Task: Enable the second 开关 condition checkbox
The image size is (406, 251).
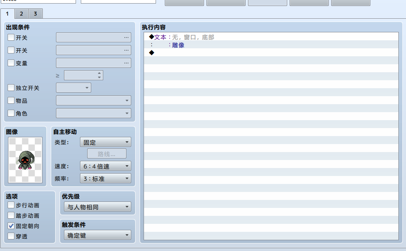Action: tap(11, 50)
